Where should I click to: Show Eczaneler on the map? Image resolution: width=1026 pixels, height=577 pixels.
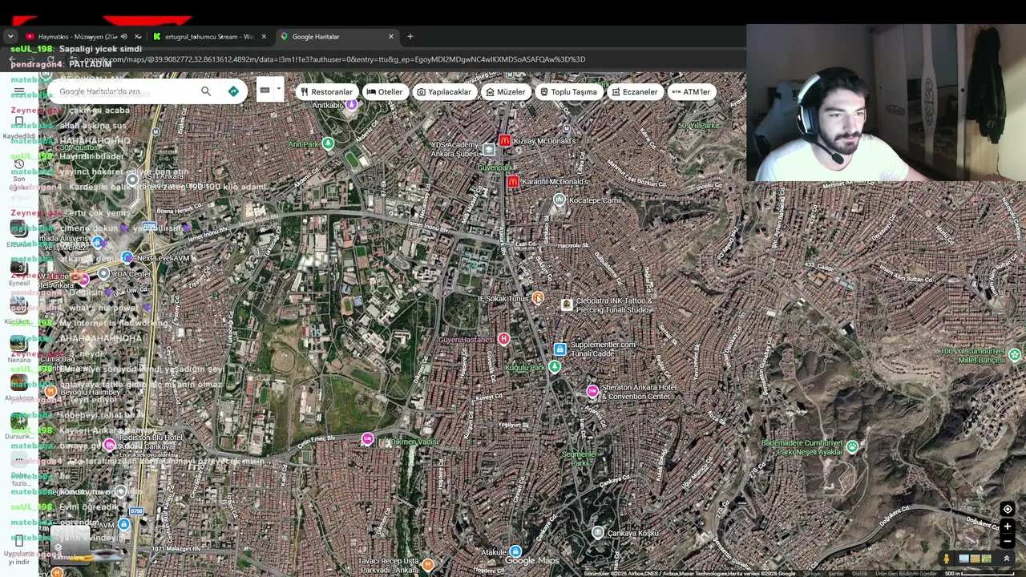click(634, 92)
